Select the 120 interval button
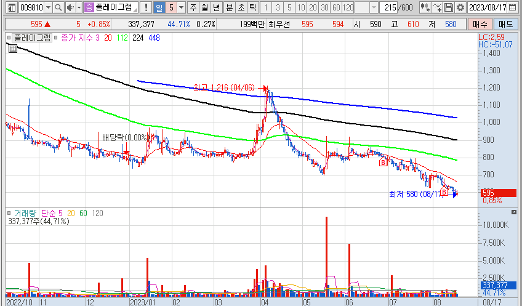 point(348,7)
